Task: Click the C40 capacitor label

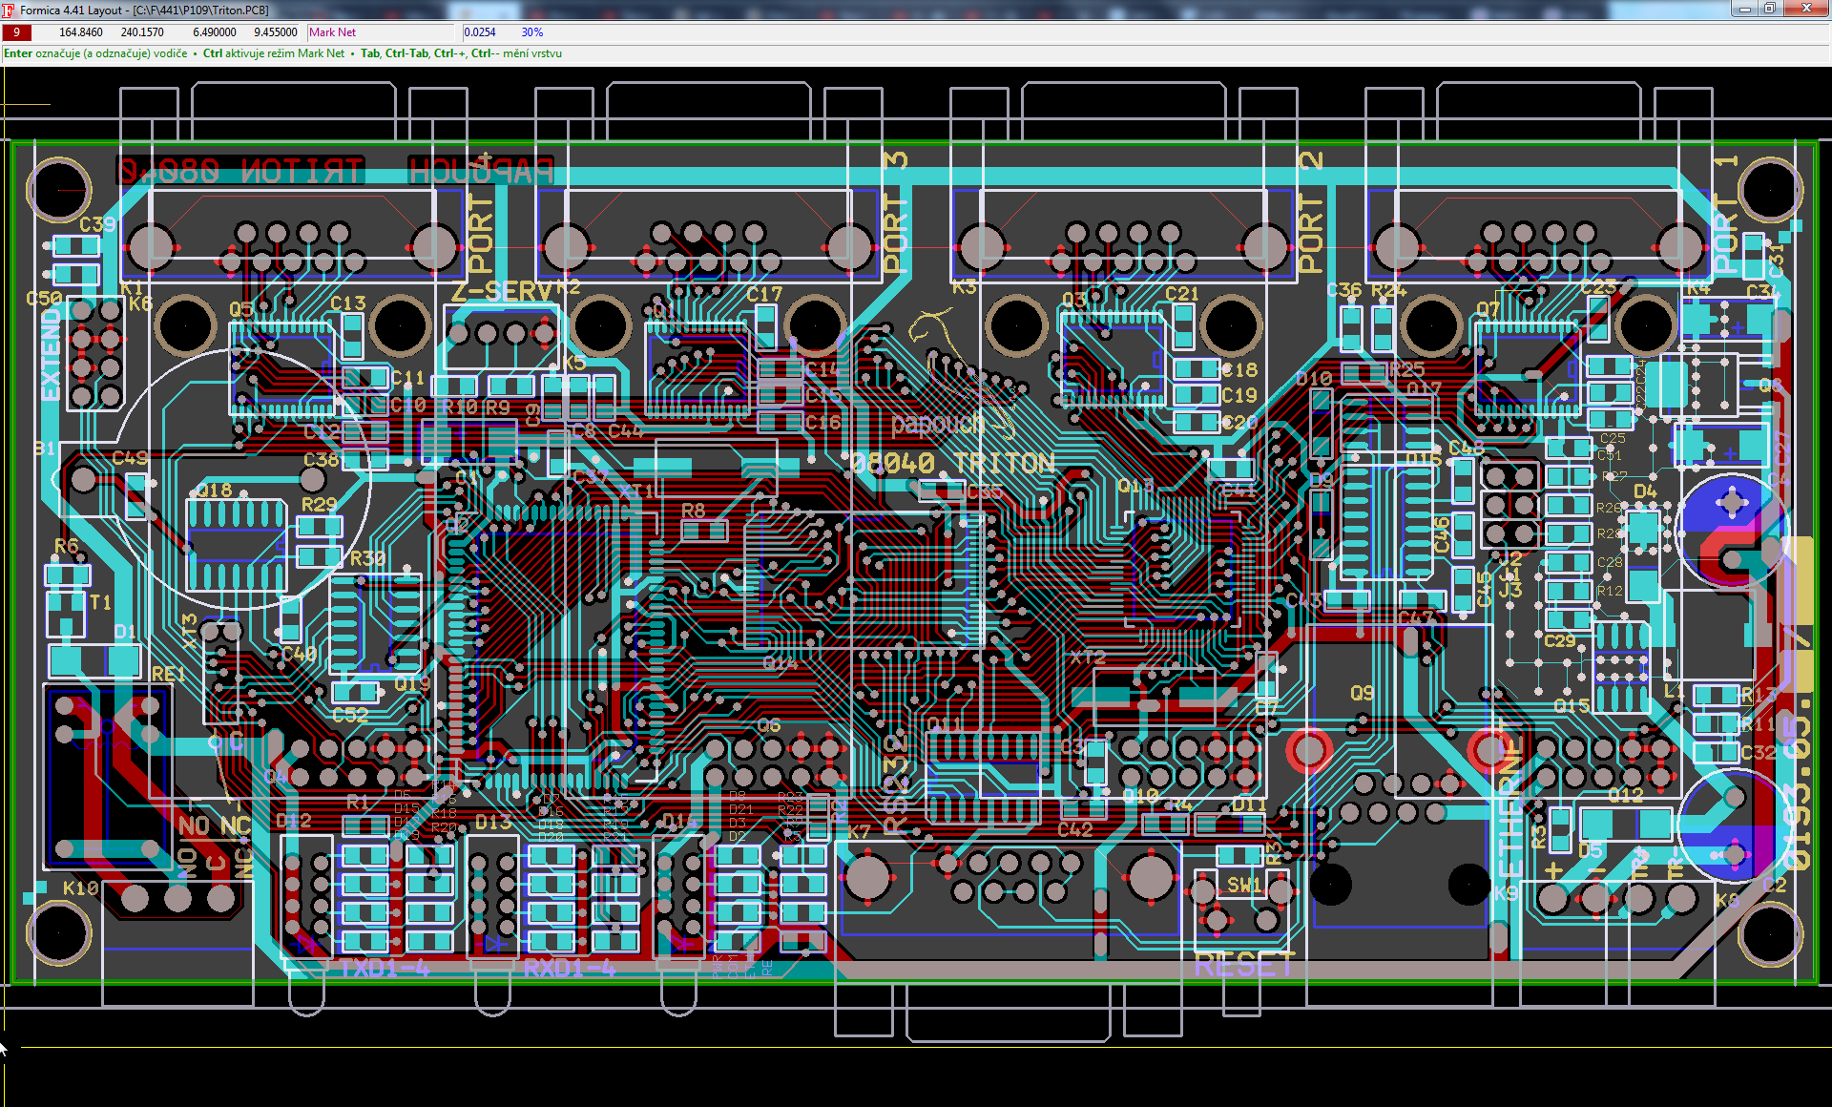Action: click(x=300, y=654)
